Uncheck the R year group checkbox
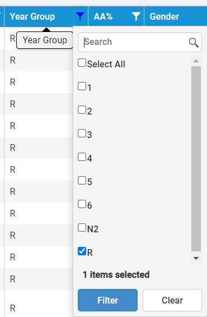This screenshot has height=317, width=207. tap(82, 251)
